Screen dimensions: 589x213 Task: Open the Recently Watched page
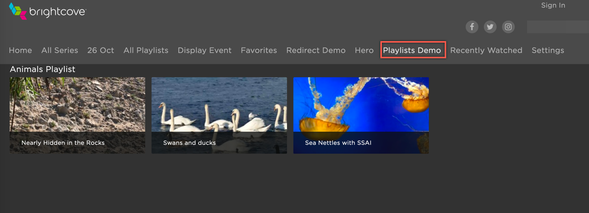click(486, 50)
